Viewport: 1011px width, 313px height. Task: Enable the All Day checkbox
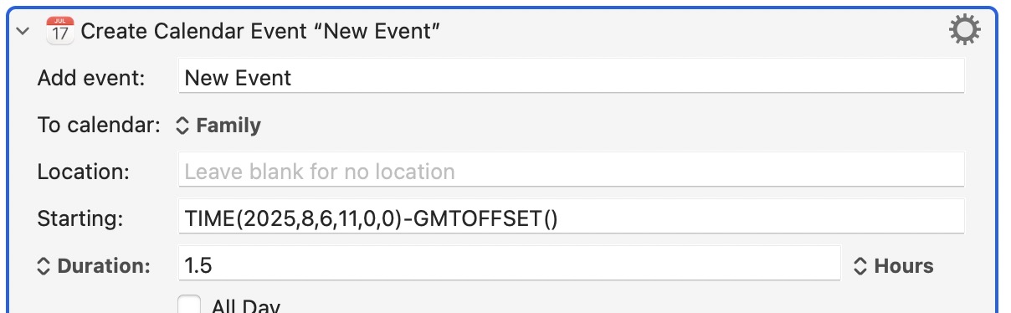coord(190,305)
